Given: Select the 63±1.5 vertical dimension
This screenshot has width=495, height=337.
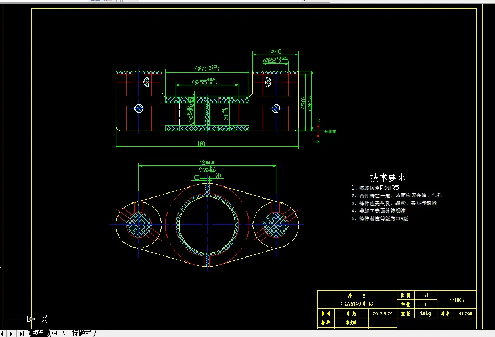Looking at the screenshot, I should click(309, 103).
